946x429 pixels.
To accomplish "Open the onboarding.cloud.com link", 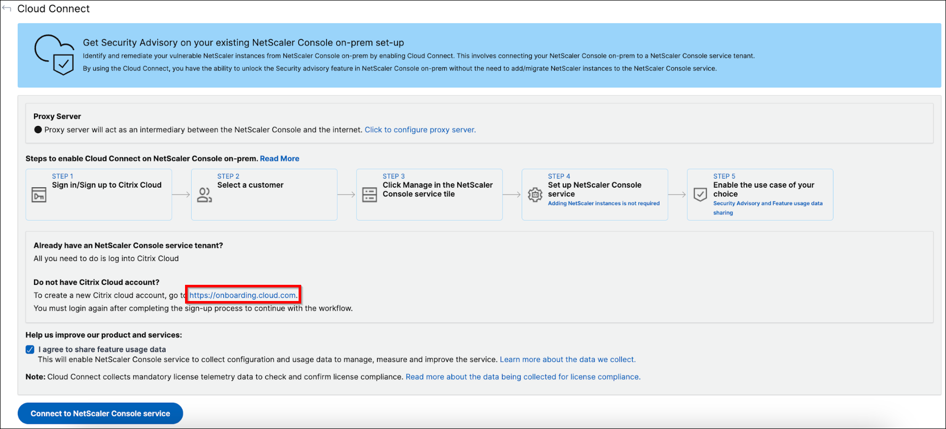I will (x=242, y=295).
